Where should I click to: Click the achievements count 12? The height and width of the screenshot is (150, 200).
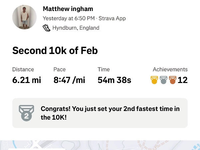[183, 80]
